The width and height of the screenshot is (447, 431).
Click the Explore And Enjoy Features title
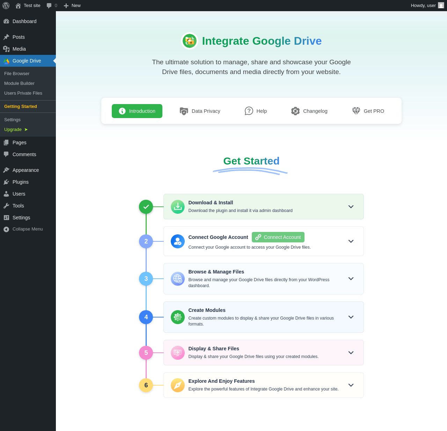(x=221, y=381)
